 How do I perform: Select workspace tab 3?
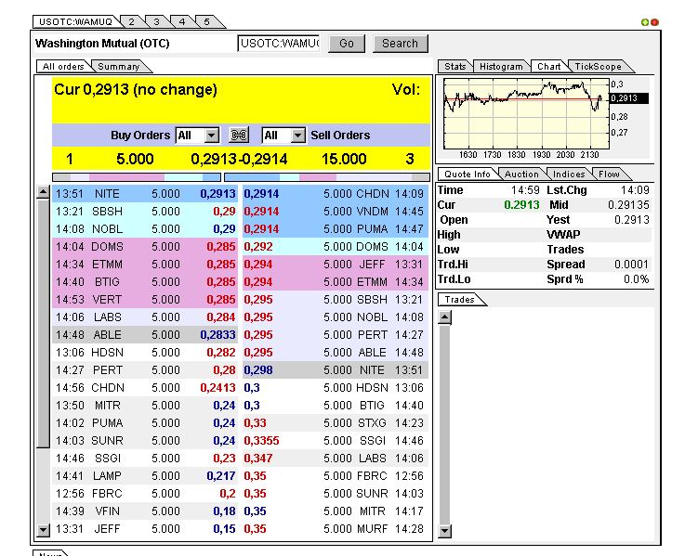[156, 21]
